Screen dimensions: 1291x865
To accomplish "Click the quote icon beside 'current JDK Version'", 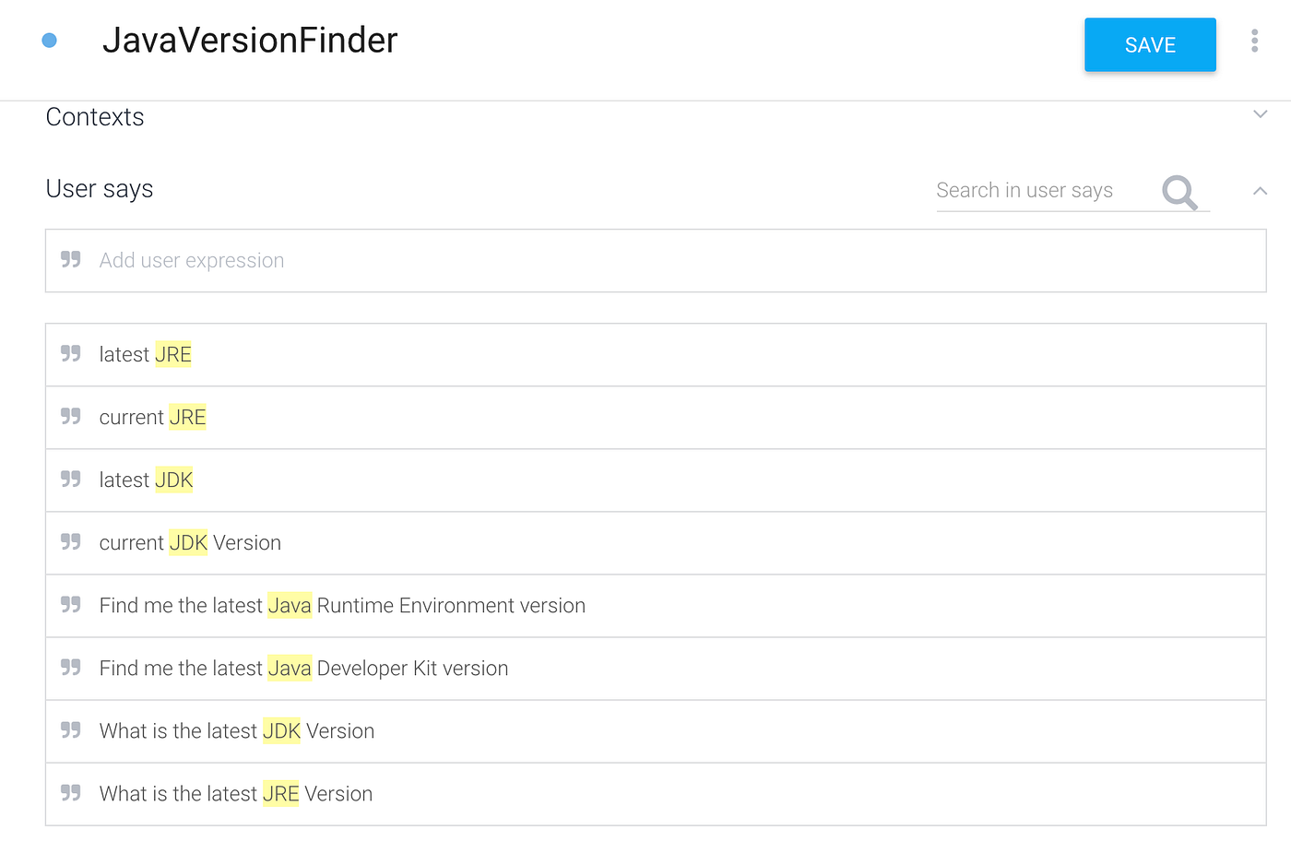I will click(71, 540).
